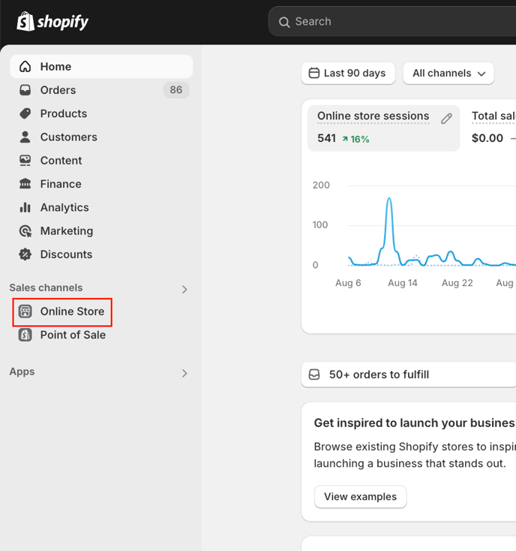This screenshot has width=516, height=551.
Task: Click the 86 orders badge
Action: (175, 90)
